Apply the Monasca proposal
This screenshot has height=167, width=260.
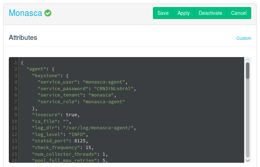click(184, 13)
